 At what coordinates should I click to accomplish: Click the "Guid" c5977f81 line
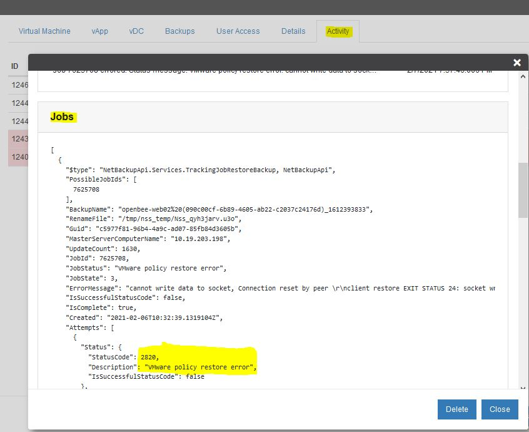[x=153, y=229]
